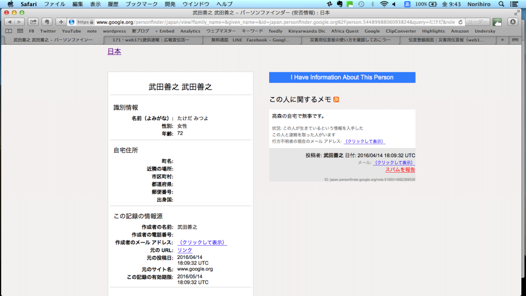Screen dimensions: 526x296
Task: Click the Japanese input source icon
Action: 407,4
